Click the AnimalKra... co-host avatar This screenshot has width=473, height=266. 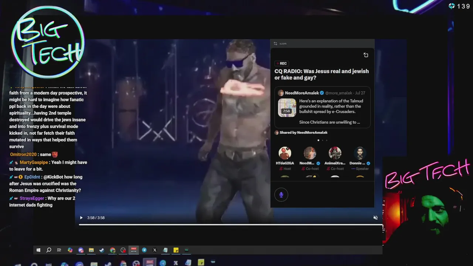pos(335,153)
